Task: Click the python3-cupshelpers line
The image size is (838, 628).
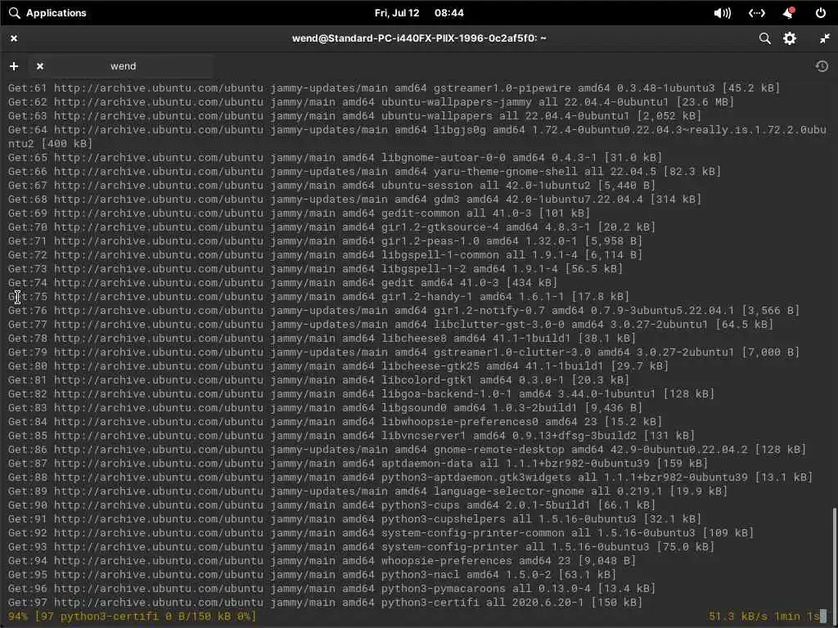Action: [354, 518]
